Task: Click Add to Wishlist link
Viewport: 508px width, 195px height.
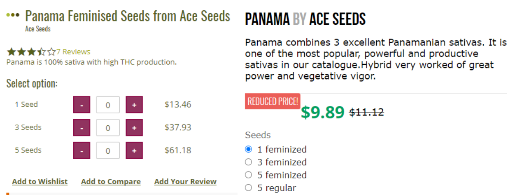Action: 40,182
